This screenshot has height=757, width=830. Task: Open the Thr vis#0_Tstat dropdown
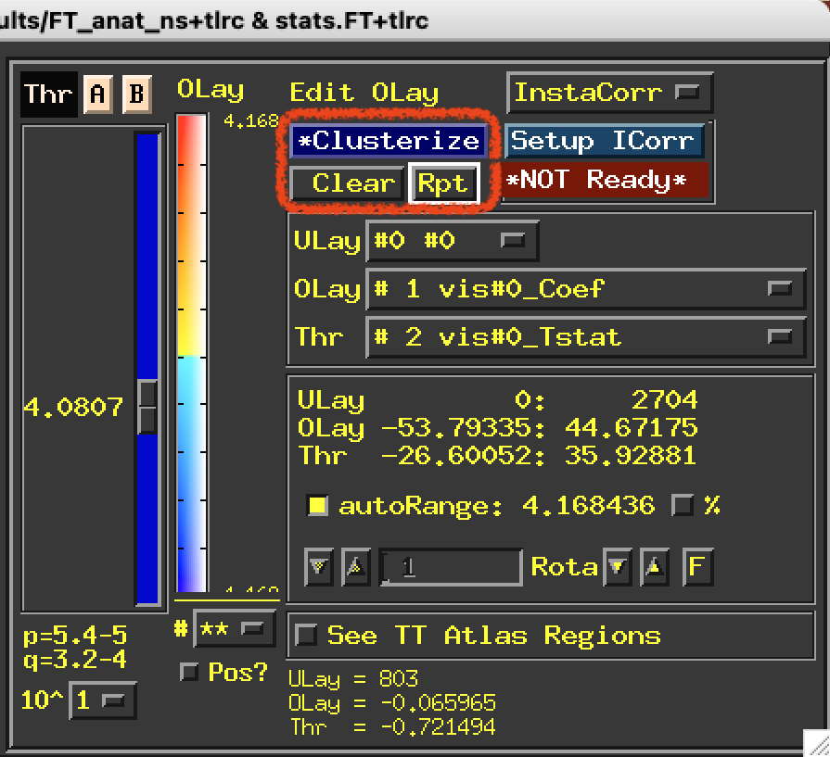pos(585,337)
